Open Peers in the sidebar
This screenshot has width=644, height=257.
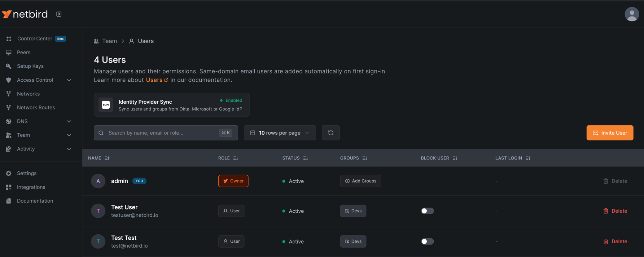[24, 53]
